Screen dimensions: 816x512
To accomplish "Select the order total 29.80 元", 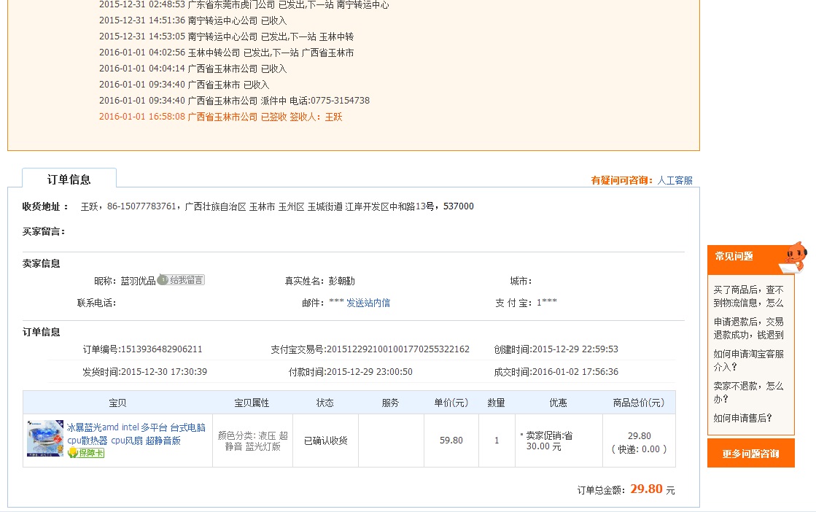I will [x=652, y=489].
